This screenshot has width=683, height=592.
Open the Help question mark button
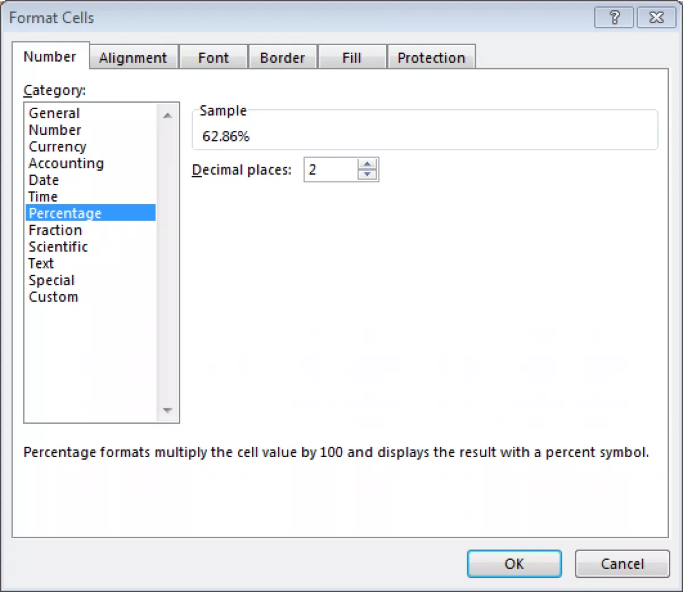point(614,18)
